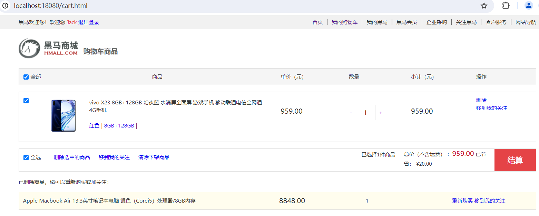Click 清除下架商品 link

pos(154,157)
